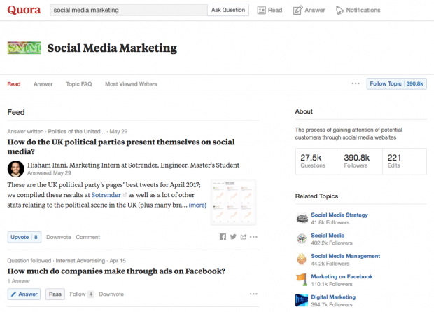This screenshot has height=312, width=434.
Task: Click the 1 Answer count text
Action: click(18, 281)
